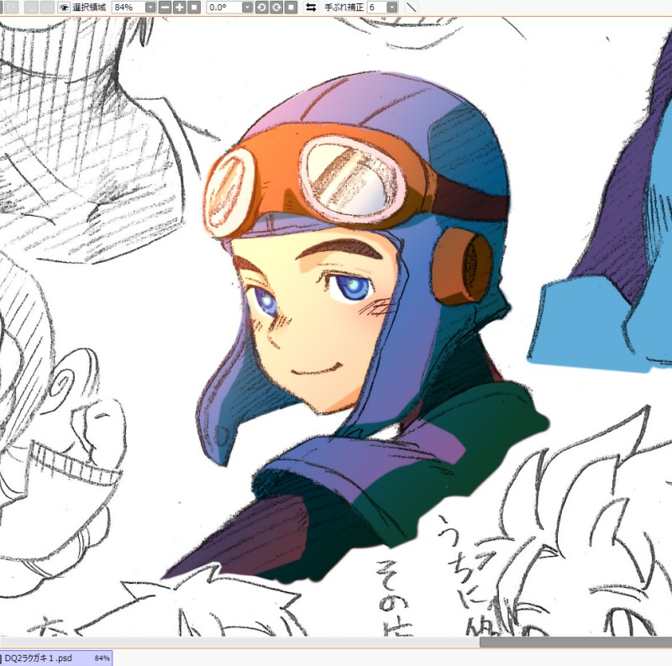
Task: Open the stabilizer (手ぶれ補正) dropdown arrow
Action: [x=392, y=8]
